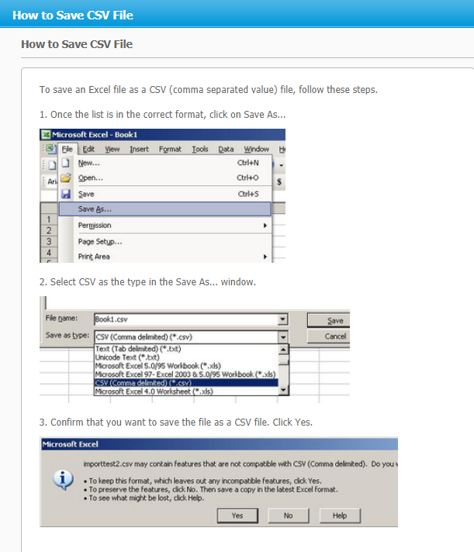Open the Data menu
This screenshot has width=474, height=552.
(x=226, y=150)
